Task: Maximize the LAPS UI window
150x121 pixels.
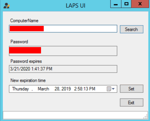Action: coord(126,4)
